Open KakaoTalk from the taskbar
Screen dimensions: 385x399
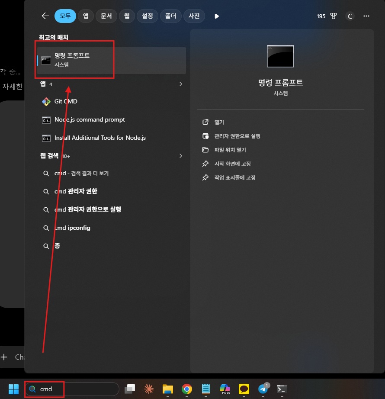pos(244,389)
